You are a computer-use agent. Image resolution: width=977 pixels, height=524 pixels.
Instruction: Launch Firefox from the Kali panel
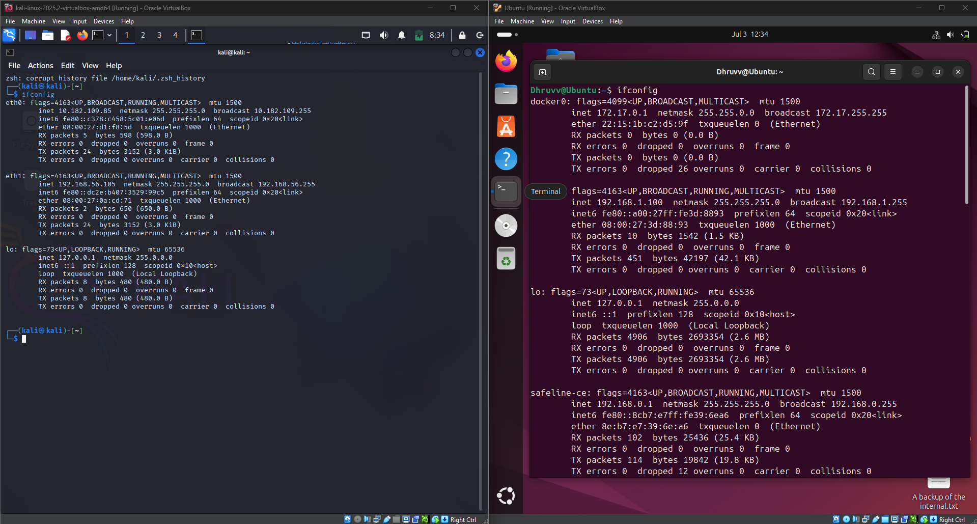point(82,35)
